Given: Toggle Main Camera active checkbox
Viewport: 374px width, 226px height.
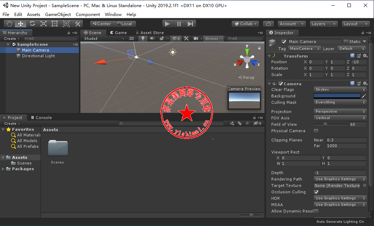Looking at the screenshot, I should 284,42.
